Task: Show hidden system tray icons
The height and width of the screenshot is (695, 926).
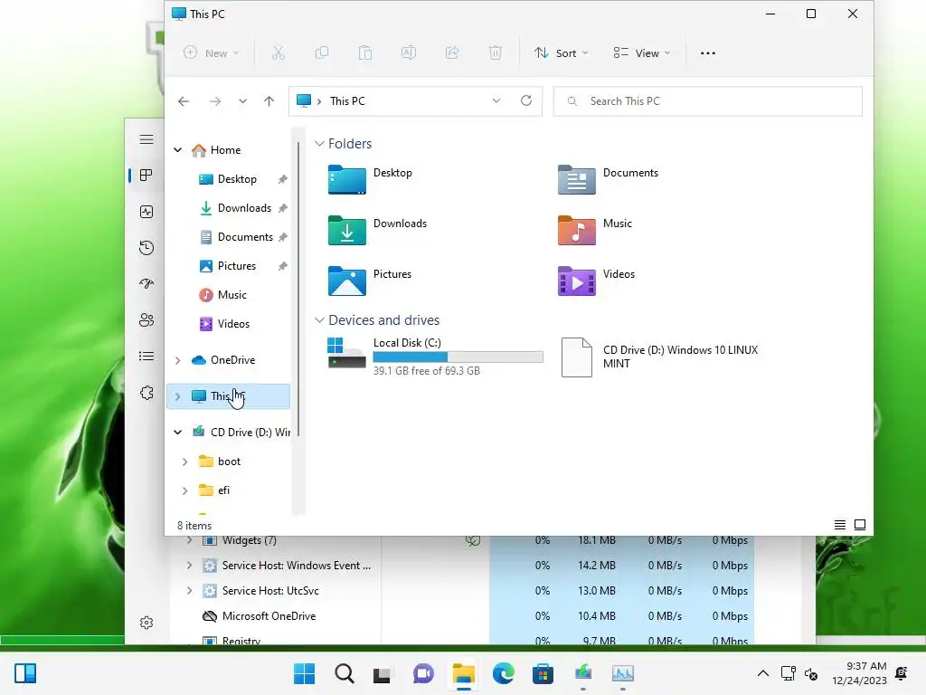Action: click(763, 673)
